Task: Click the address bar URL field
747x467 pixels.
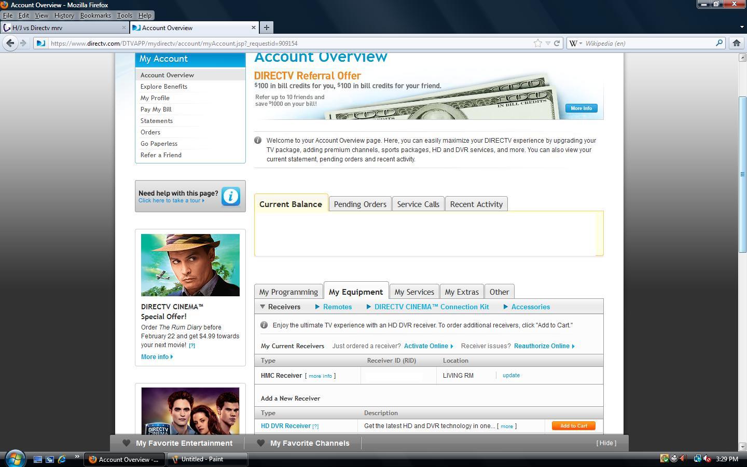Action: [x=290, y=43]
